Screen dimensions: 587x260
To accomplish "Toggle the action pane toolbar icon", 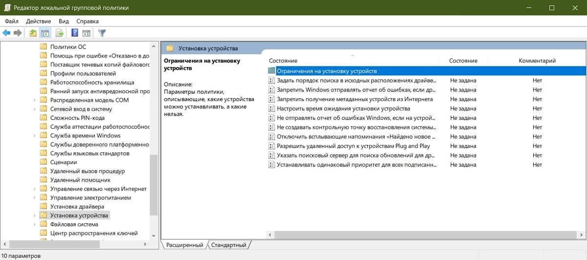I will coord(86,33).
